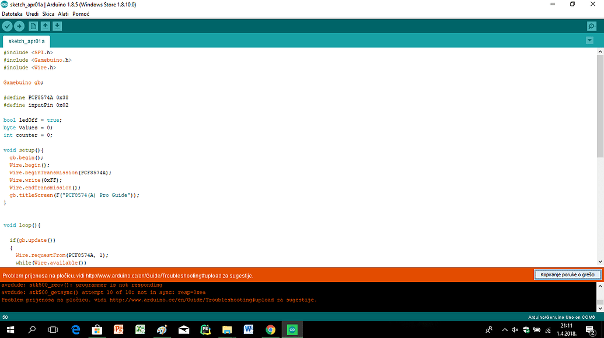
Task: Open the Alati menu
Action: (63, 13)
